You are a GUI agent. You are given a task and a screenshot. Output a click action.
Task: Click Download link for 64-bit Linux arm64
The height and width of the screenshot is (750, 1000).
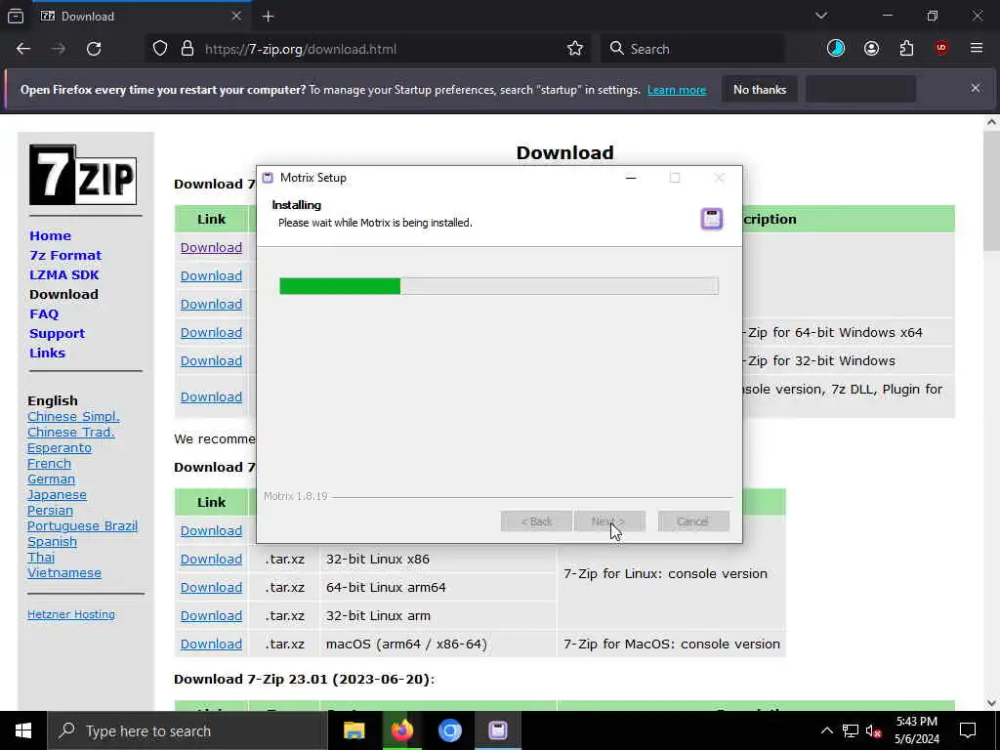(211, 587)
